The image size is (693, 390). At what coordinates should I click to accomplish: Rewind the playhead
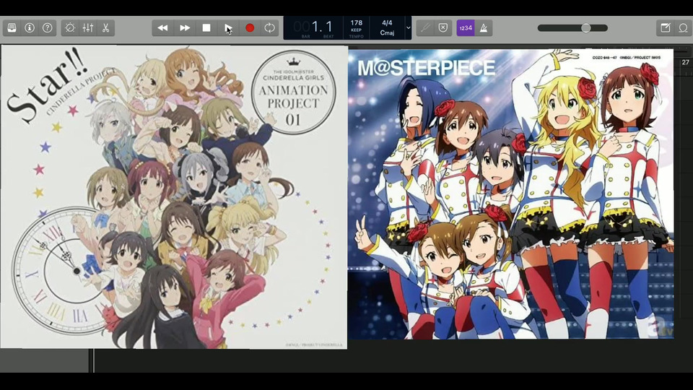coord(162,28)
